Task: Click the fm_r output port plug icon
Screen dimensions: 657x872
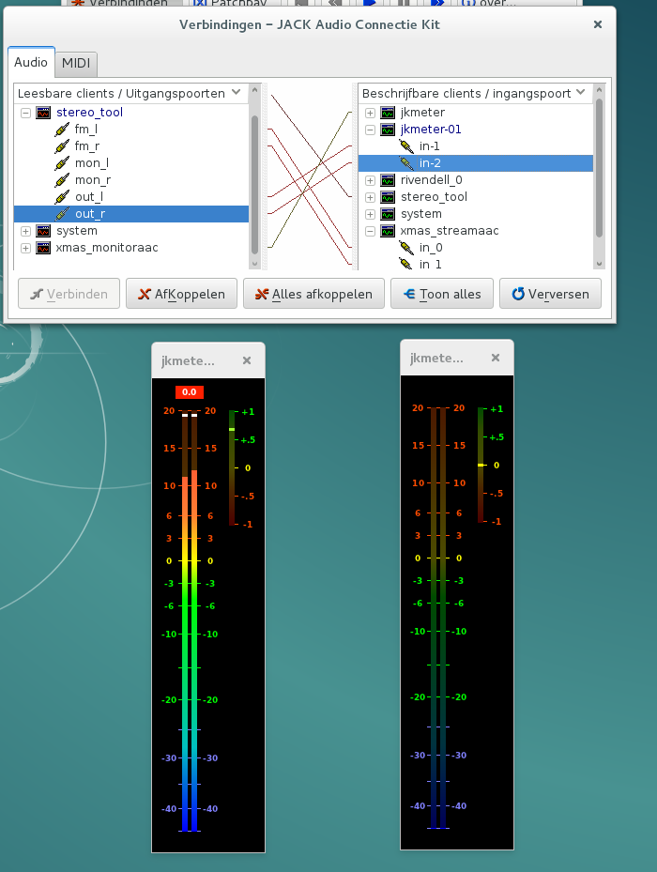Action: (x=62, y=146)
